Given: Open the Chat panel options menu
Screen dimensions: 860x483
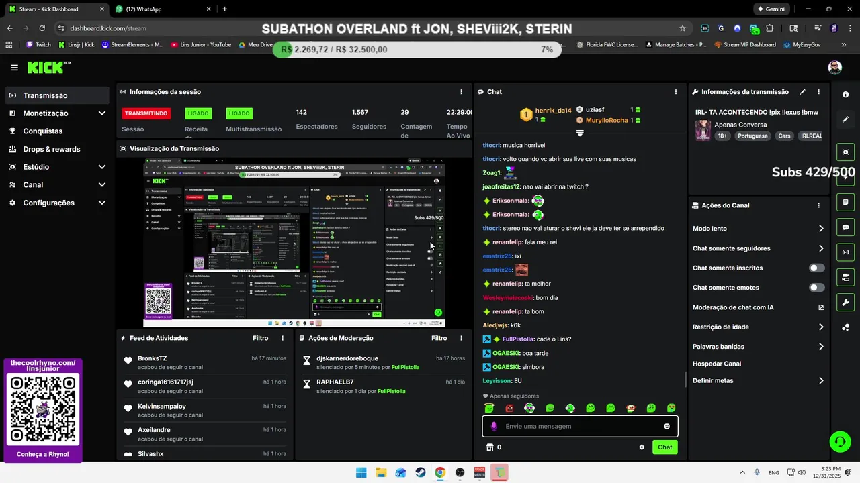Looking at the screenshot, I should [676, 92].
